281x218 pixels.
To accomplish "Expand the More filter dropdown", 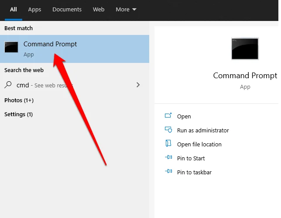I will 126,9.
